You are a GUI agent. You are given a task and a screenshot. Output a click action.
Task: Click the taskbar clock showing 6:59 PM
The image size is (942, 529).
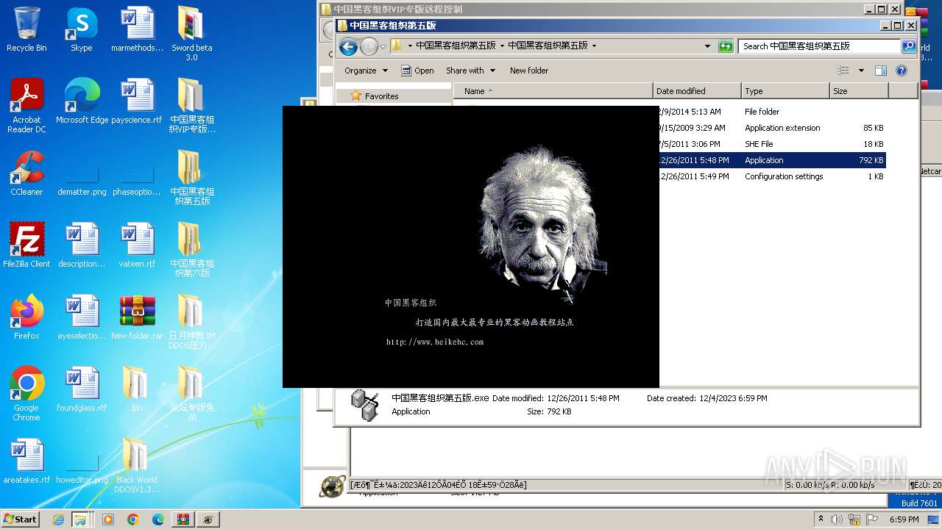(904, 519)
